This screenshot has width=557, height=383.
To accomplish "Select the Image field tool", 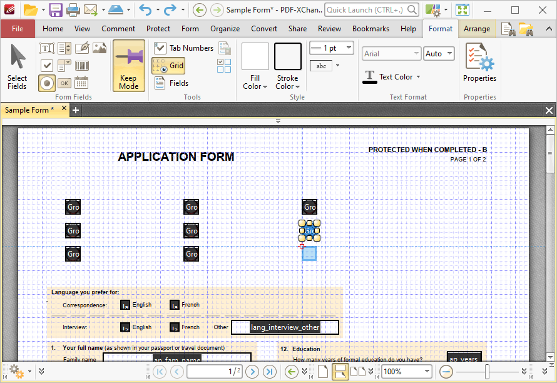I will 99,48.
